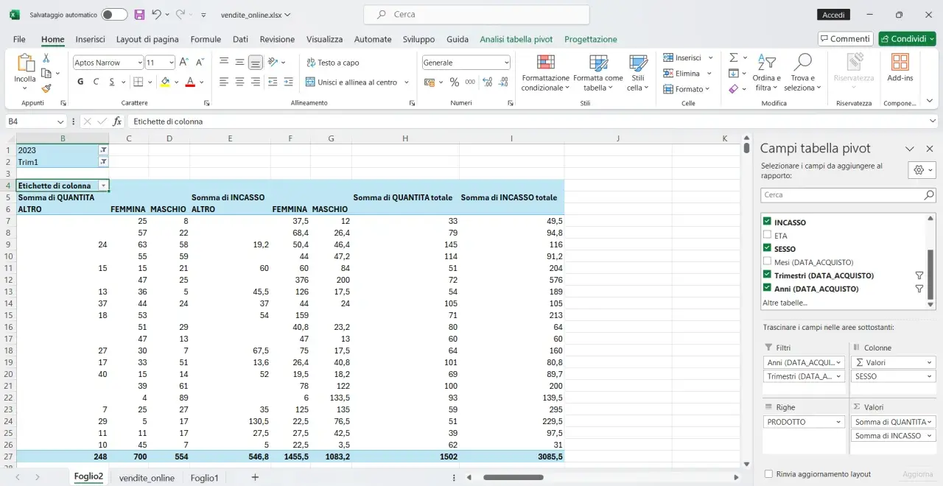Click the cell borders icon
This screenshot has height=486, width=943.
[x=138, y=82]
